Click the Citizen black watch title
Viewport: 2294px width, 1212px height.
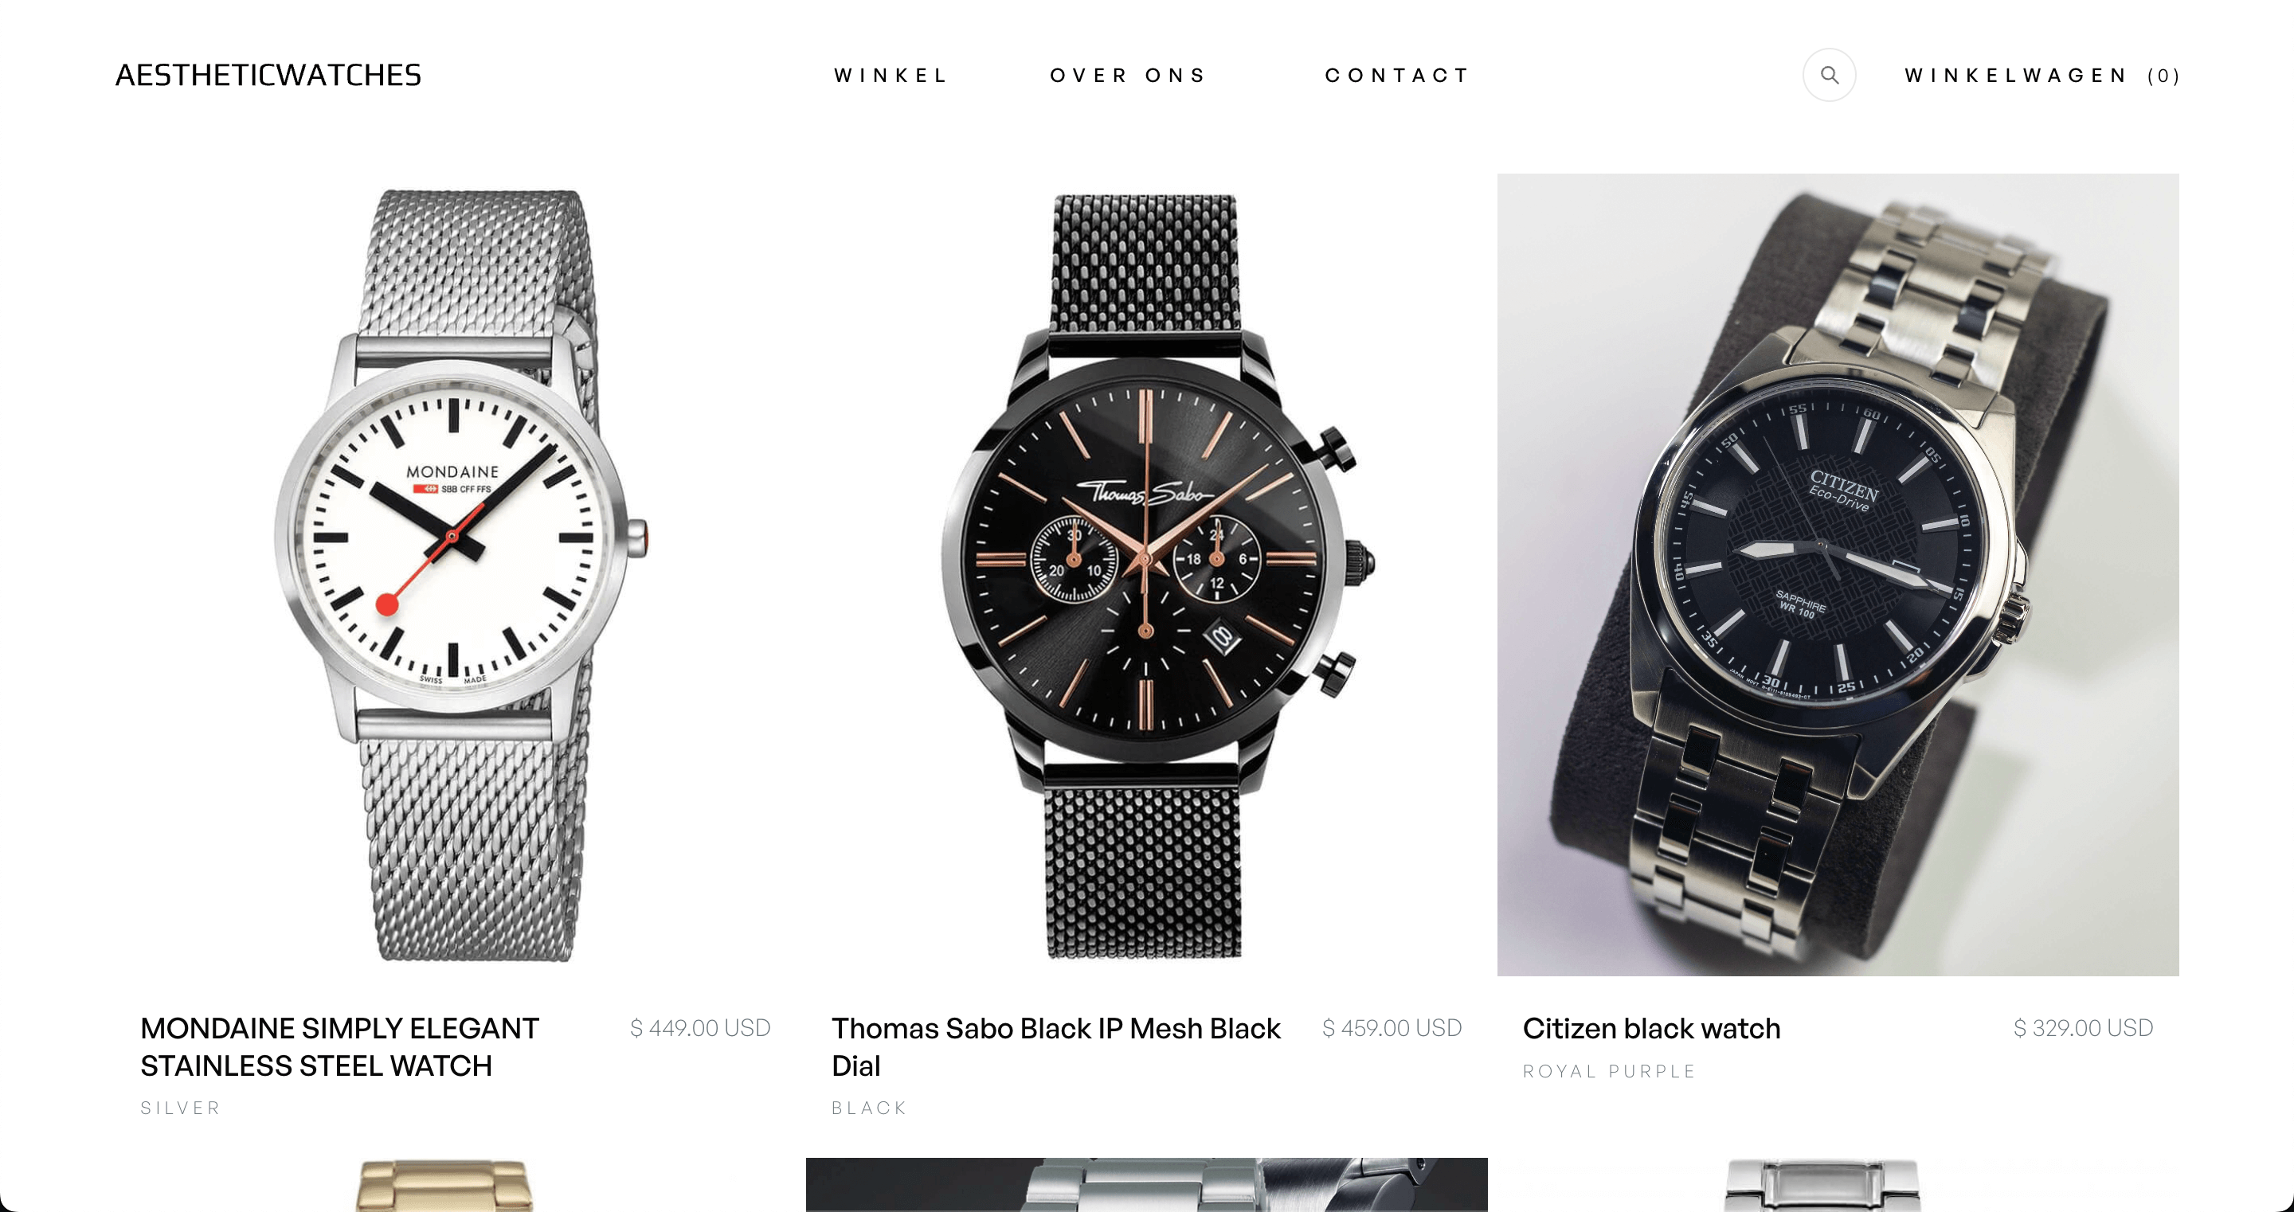[1652, 1029]
